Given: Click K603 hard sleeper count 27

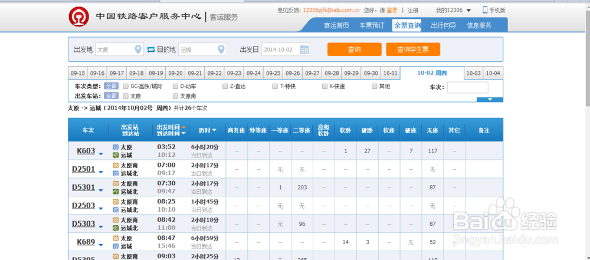Looking at the screenshot, I should point(368,151).
